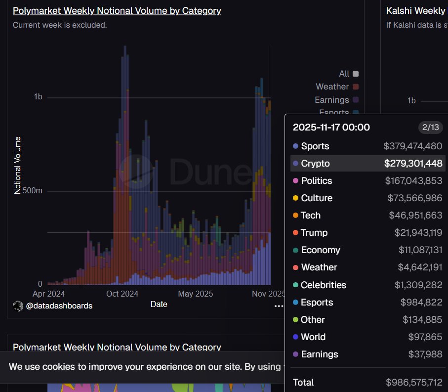Click the dot beside Celebrities in tooltip
The width and height of the screenshot is (448, 392).
coord(296,285)
